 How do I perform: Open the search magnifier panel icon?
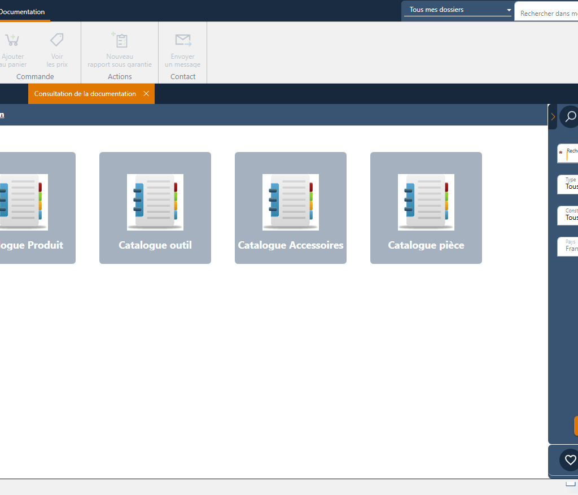570,116
